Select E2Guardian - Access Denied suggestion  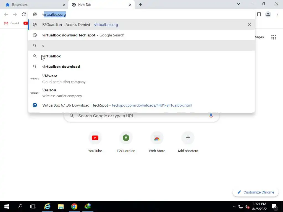click(x=141, y=25)
